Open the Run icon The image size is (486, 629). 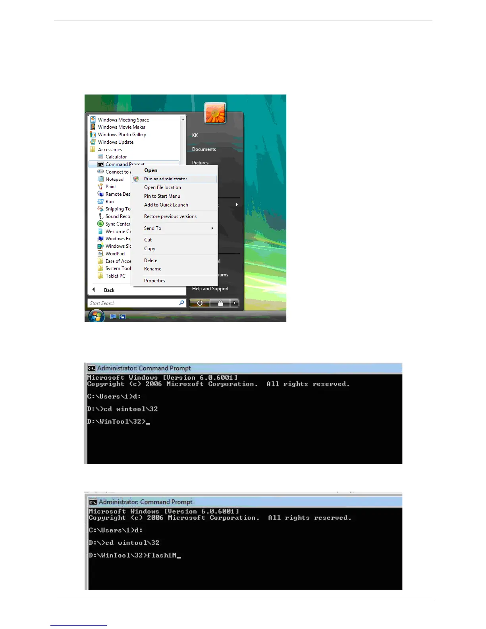pos(100,202)
